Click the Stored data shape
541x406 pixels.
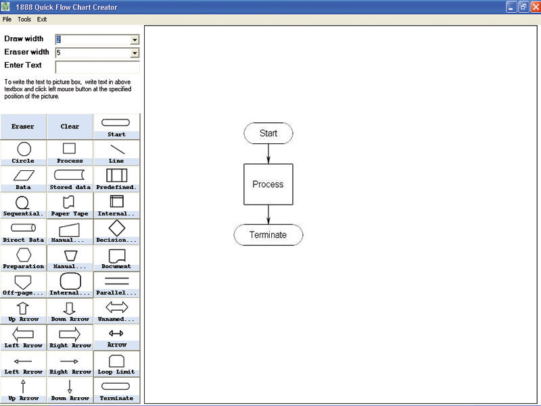click(x=70, y=178)
